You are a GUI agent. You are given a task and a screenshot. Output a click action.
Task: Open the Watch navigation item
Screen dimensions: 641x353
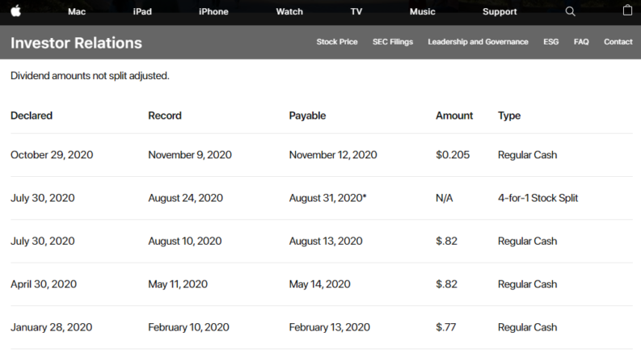click(x=289, y=12)
